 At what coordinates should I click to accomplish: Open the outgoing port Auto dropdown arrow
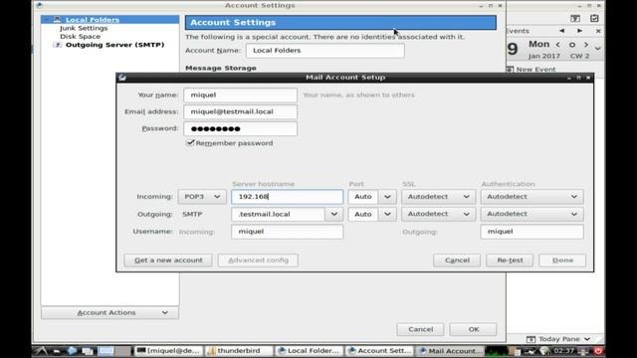[x=387, y=215]
